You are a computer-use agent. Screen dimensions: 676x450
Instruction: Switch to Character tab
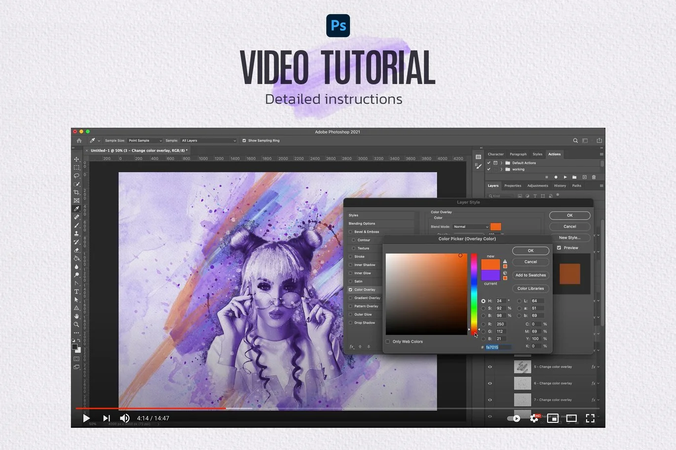point(495,154)
